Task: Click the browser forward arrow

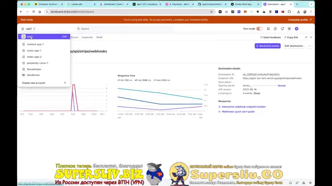Action: pos(27,12)
